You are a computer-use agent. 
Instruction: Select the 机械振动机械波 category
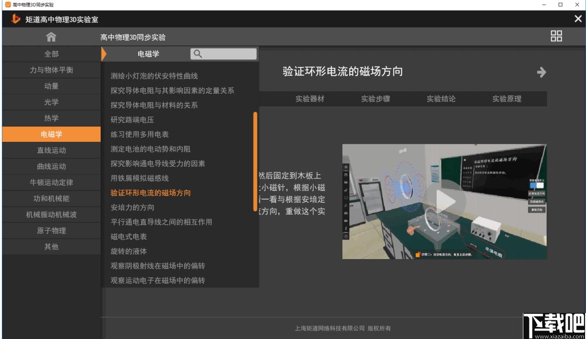click(52, 215)
